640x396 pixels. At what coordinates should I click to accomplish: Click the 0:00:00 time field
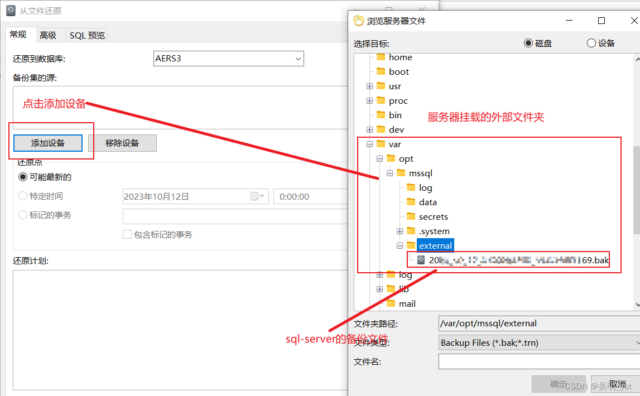(x=311, y=196)
